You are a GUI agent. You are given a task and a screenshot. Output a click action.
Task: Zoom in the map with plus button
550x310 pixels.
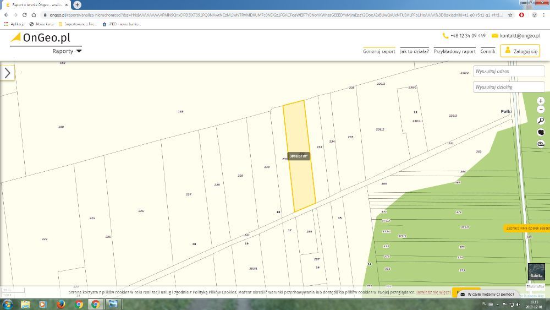click(x=541, y=101)
